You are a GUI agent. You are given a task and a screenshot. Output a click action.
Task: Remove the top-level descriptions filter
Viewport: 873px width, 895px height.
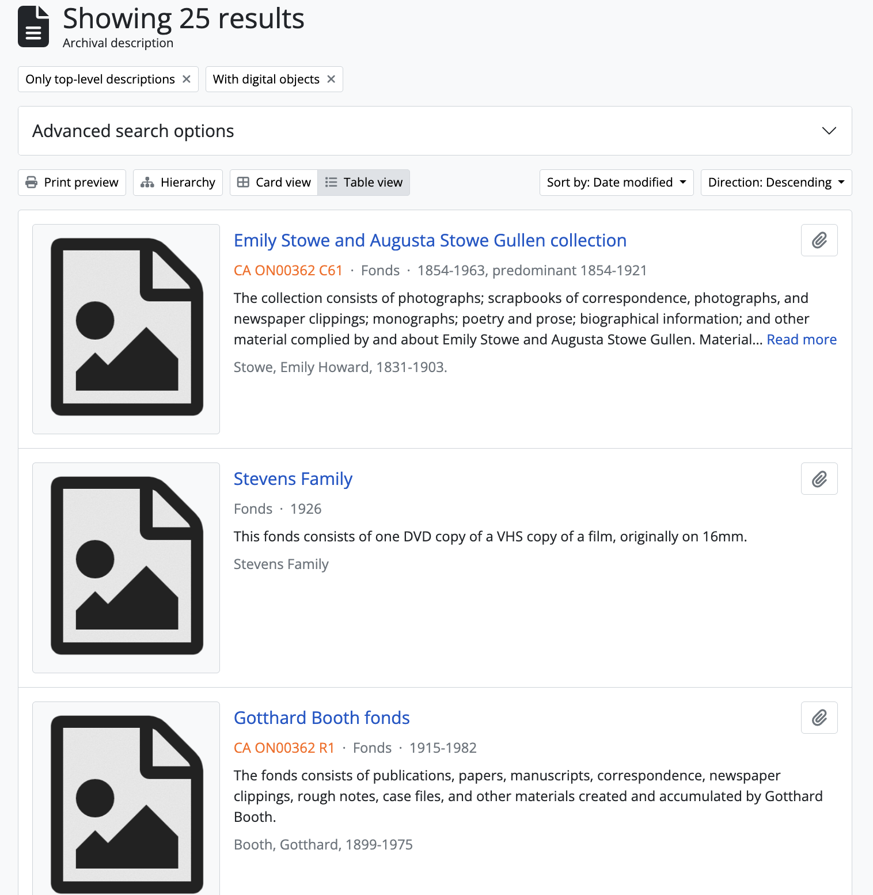(x=187, y=79)
